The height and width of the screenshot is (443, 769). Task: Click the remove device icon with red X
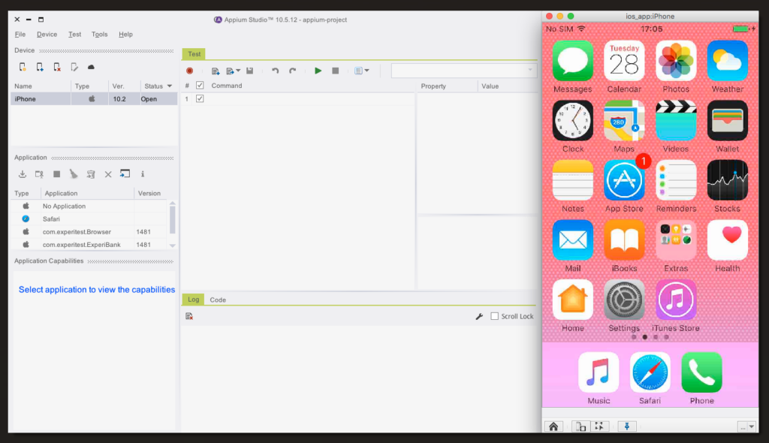57,68
